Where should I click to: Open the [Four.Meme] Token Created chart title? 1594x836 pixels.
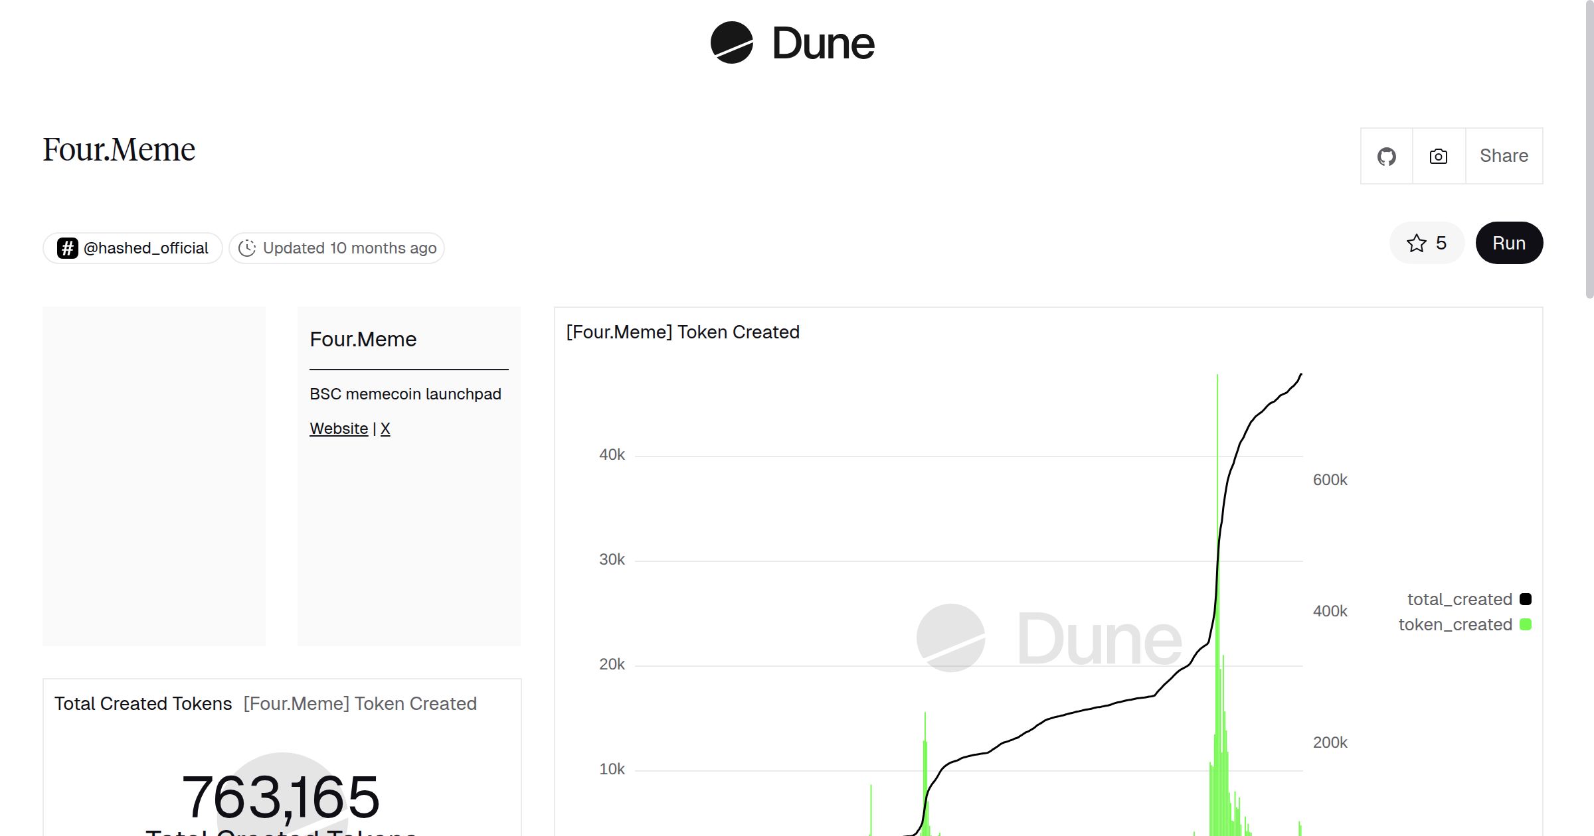click(683, 332)
